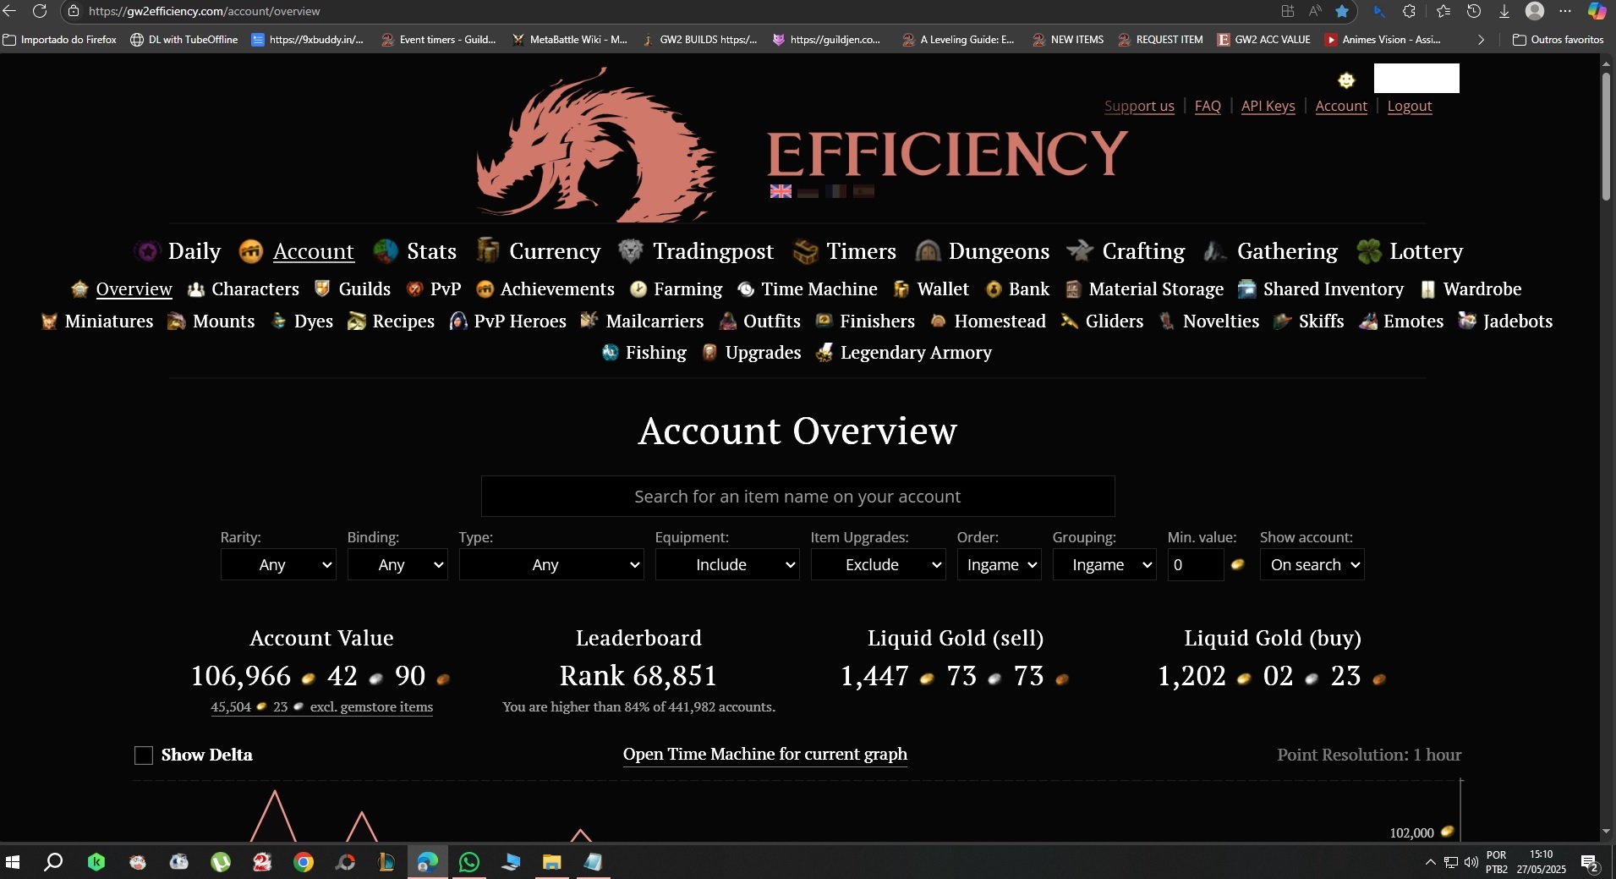Click the Wardrobe icon
This screenshot has width=1616, height=879.
tap(1428, 289)
